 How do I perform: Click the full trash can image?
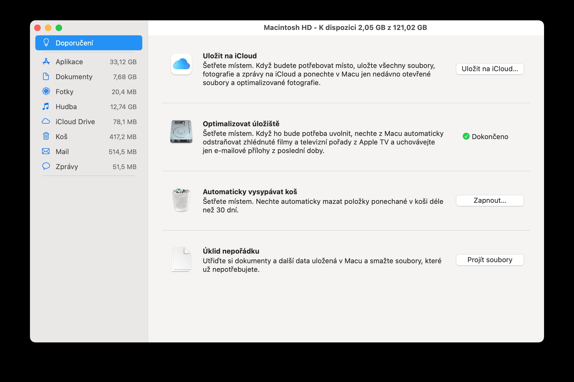point(181,200)
